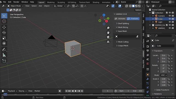Viewport: 176px width, 99px height.
Task: Play the animation forward
Action: (76, 91)
